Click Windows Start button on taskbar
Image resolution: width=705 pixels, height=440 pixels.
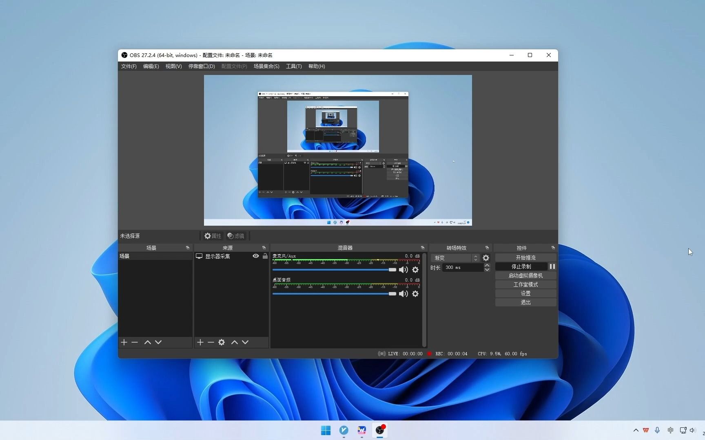pos(326,430)
